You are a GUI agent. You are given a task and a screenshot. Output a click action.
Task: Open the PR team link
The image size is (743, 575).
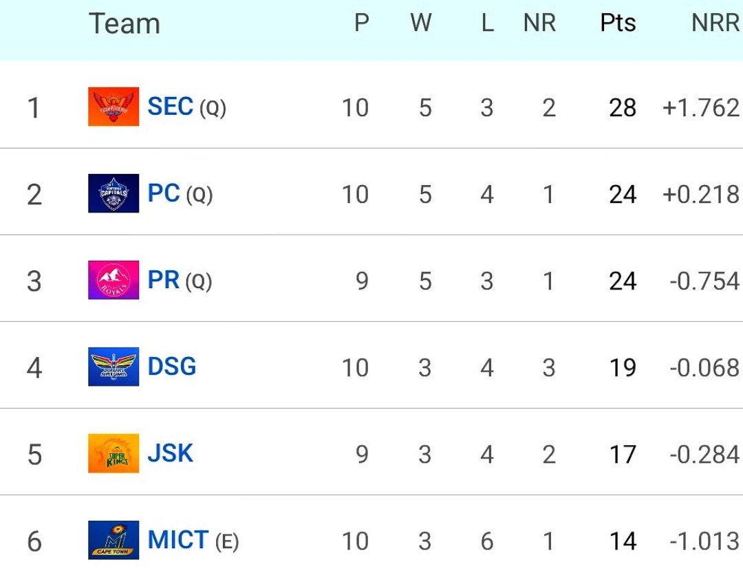point(164,280)
